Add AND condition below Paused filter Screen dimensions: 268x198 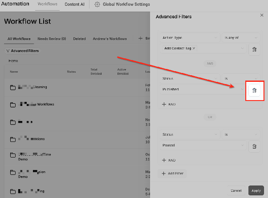coord(169,160)
